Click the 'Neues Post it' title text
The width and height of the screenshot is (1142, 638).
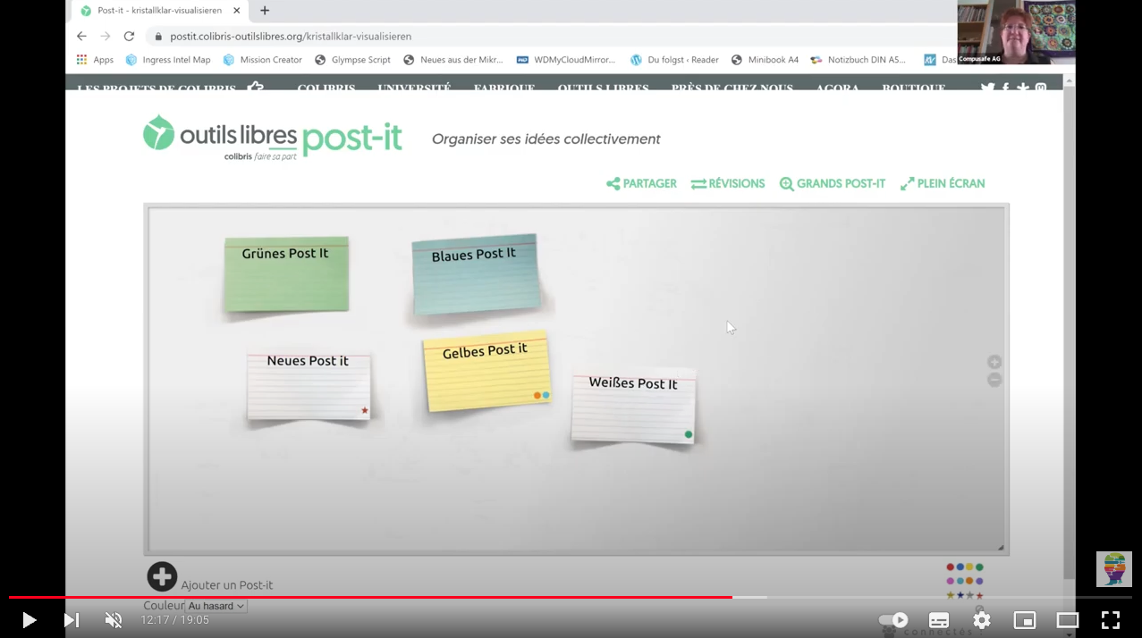[x=308, y=361]
